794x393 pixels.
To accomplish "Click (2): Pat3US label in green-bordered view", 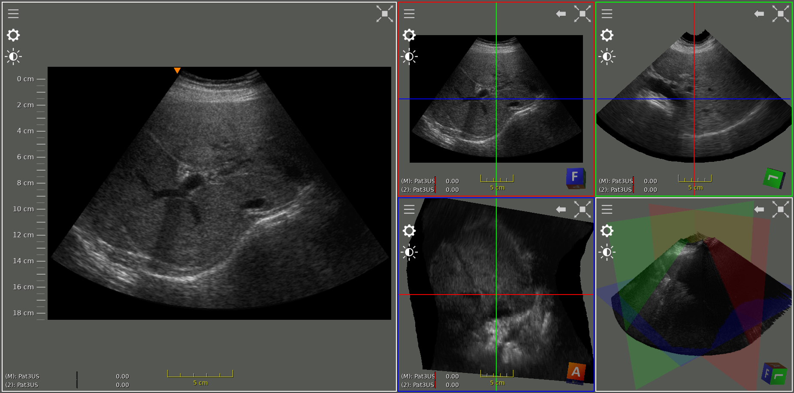I will (615, 190).
